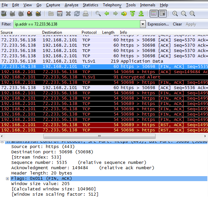Collapse the Transmission Control Protocol section
The image size is (208, 197).
click(2, 142)
